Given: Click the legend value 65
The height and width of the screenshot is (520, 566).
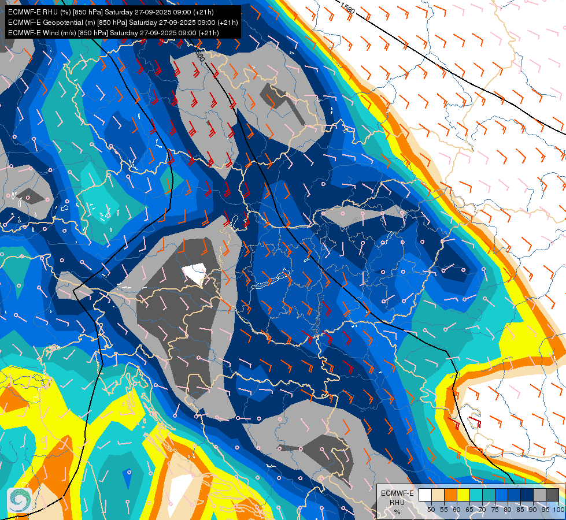Looking at the screenshot, I should 469,510.
